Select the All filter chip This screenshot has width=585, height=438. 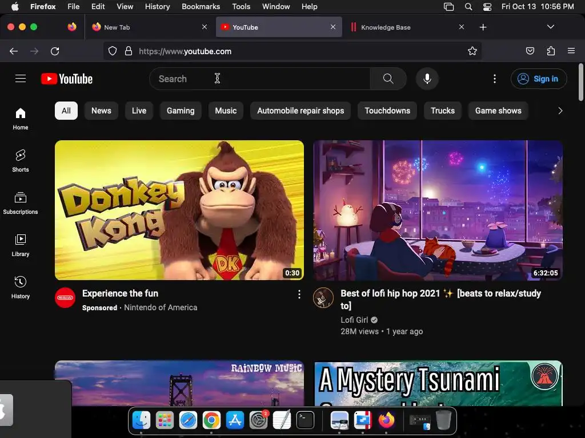pos(66,111)
